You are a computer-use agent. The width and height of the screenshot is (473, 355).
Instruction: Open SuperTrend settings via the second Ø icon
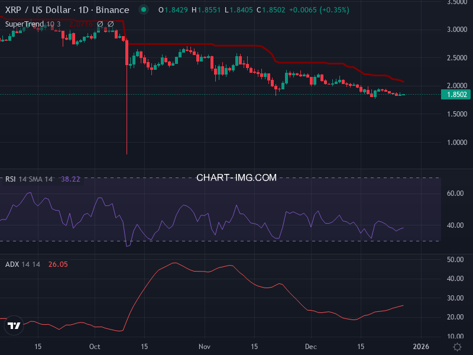click(x=111, y=25)
